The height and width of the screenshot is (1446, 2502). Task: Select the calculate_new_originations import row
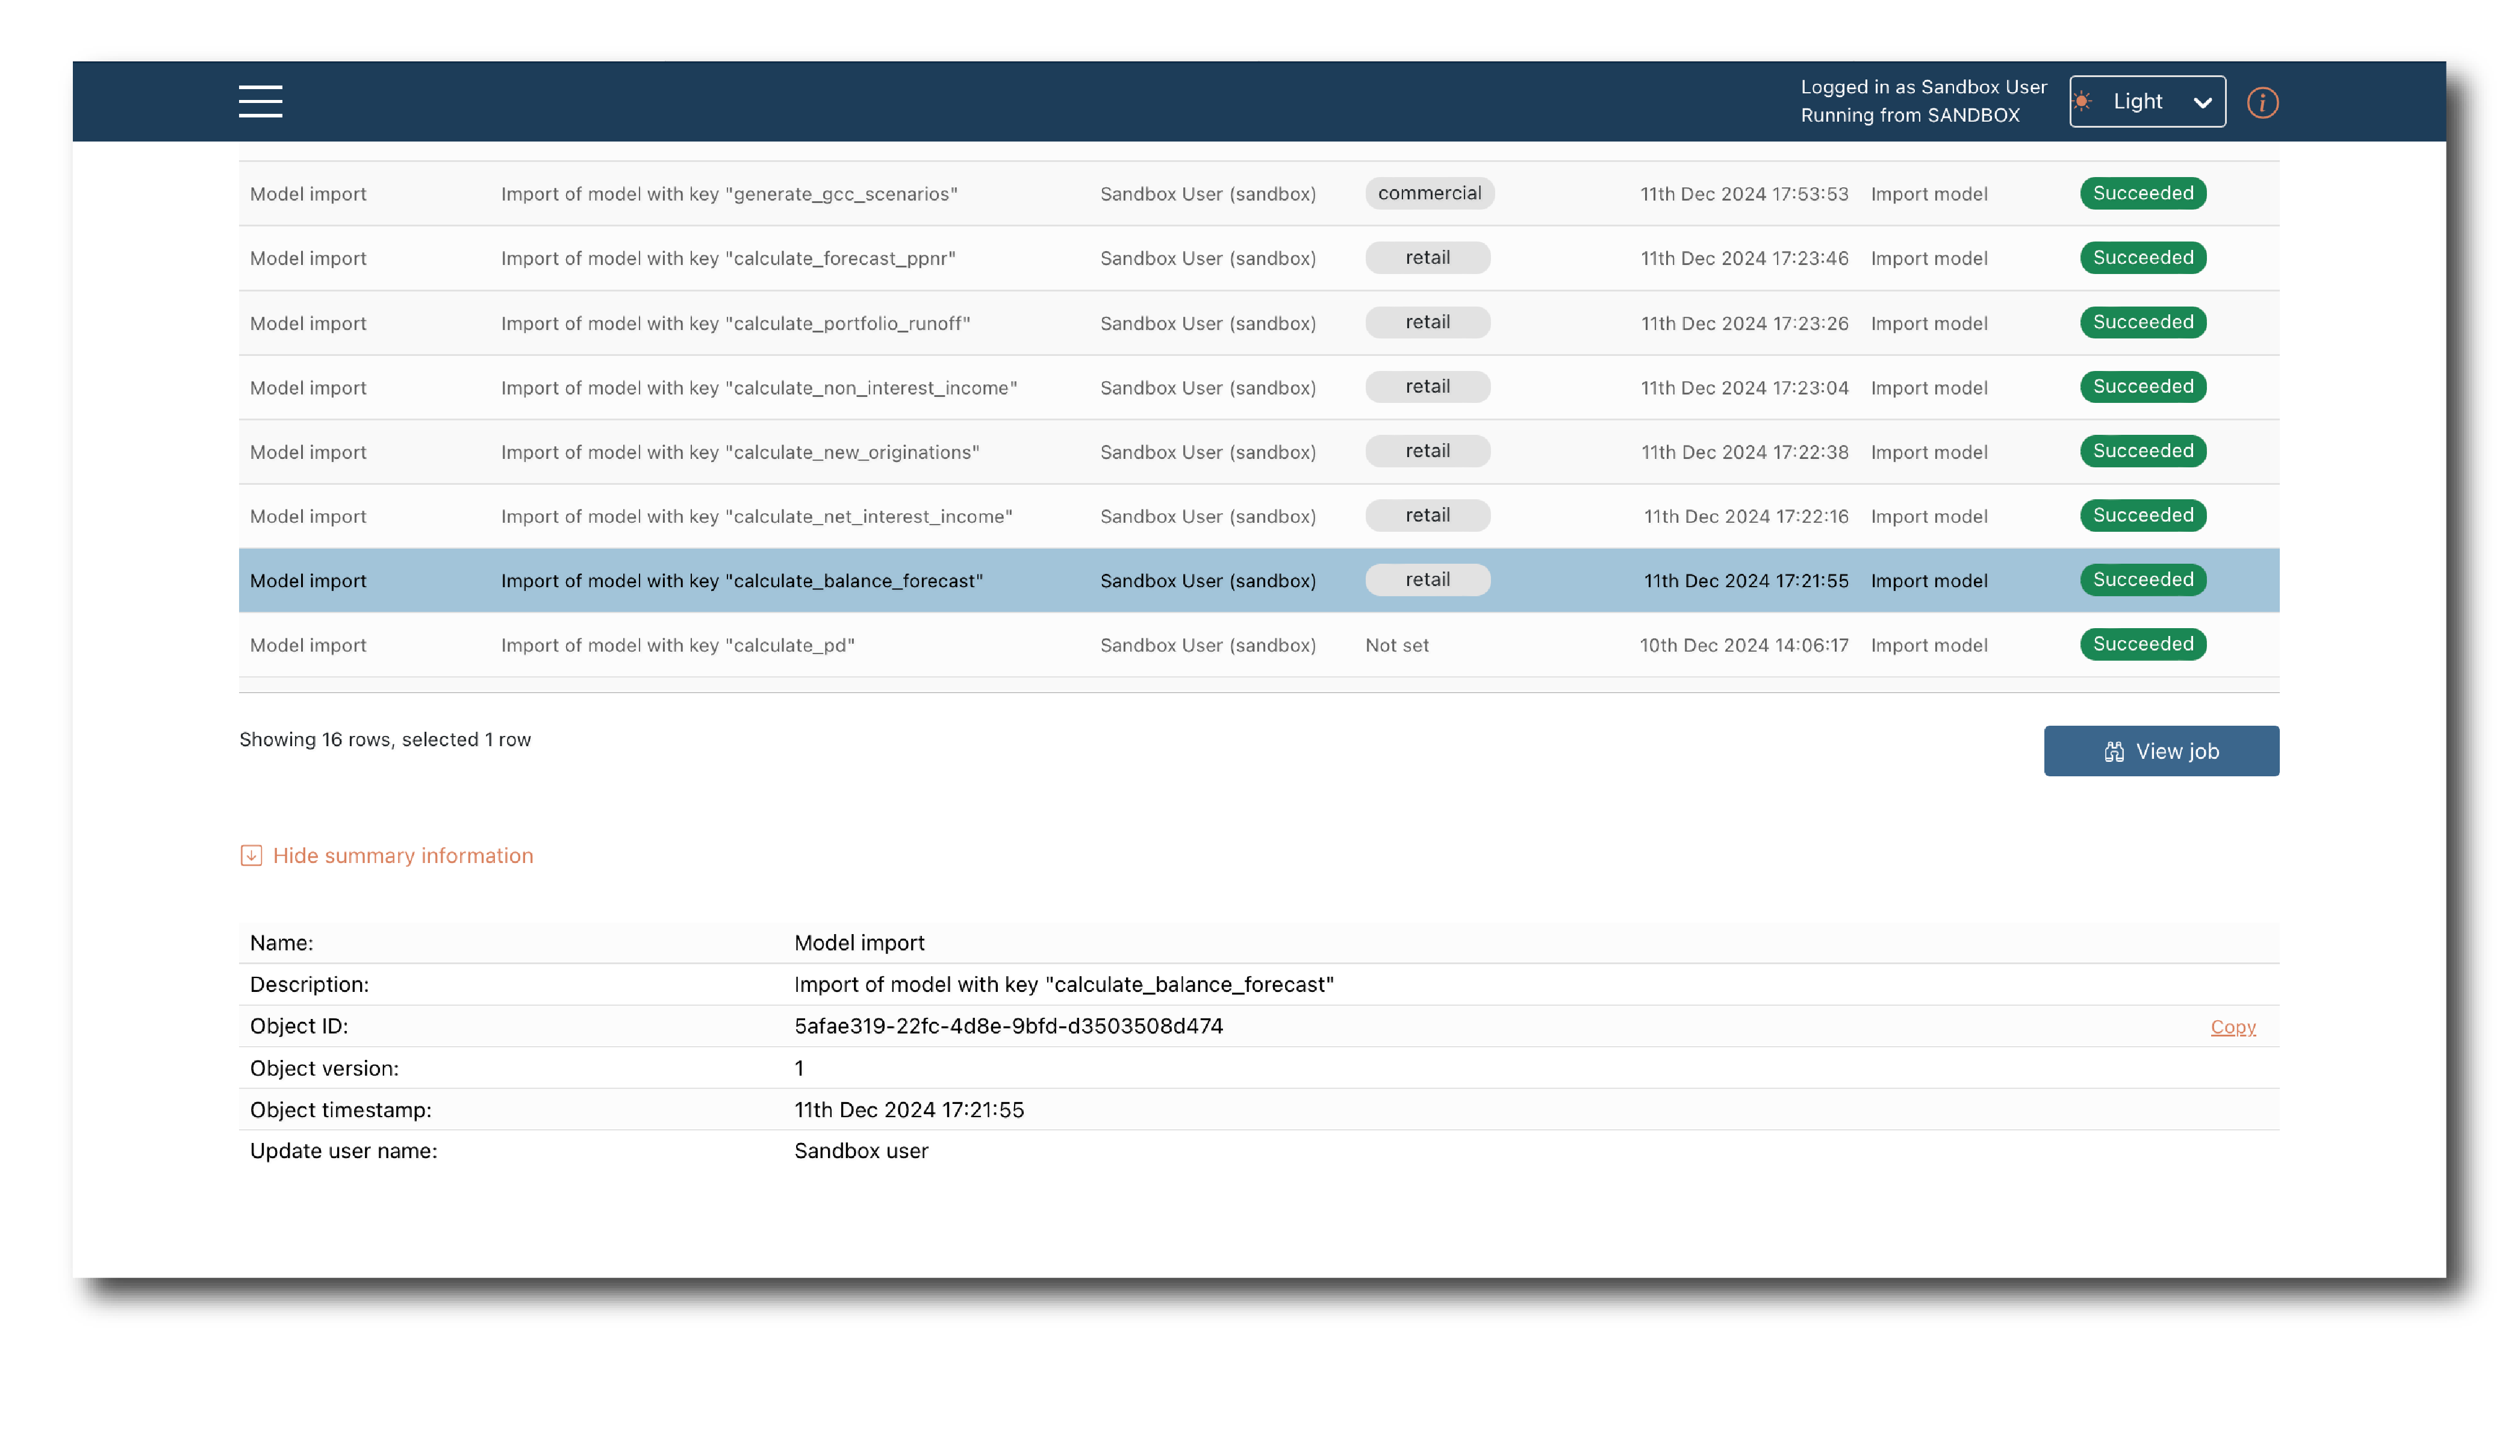[739, 452]
